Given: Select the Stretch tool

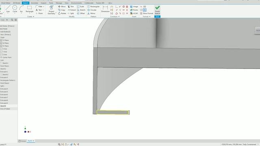Looking at the screenshot, I should 81,10.
